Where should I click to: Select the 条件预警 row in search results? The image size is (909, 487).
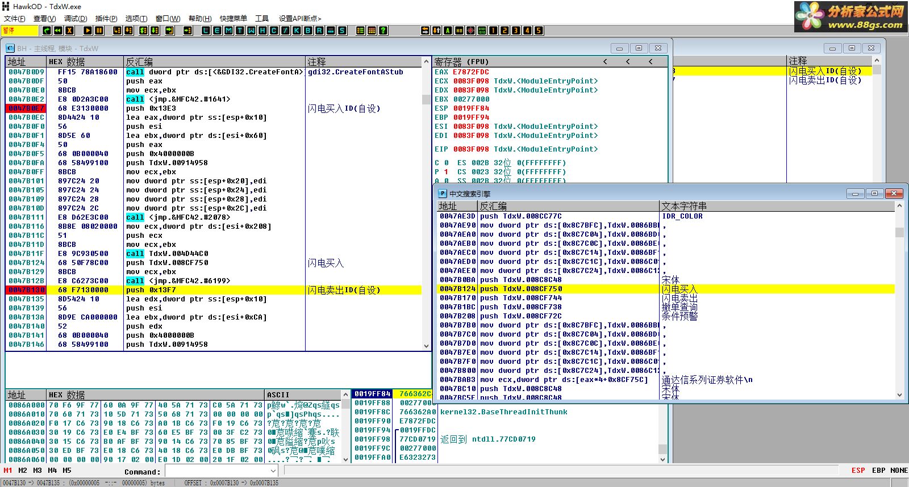click(x=666, y=316)
